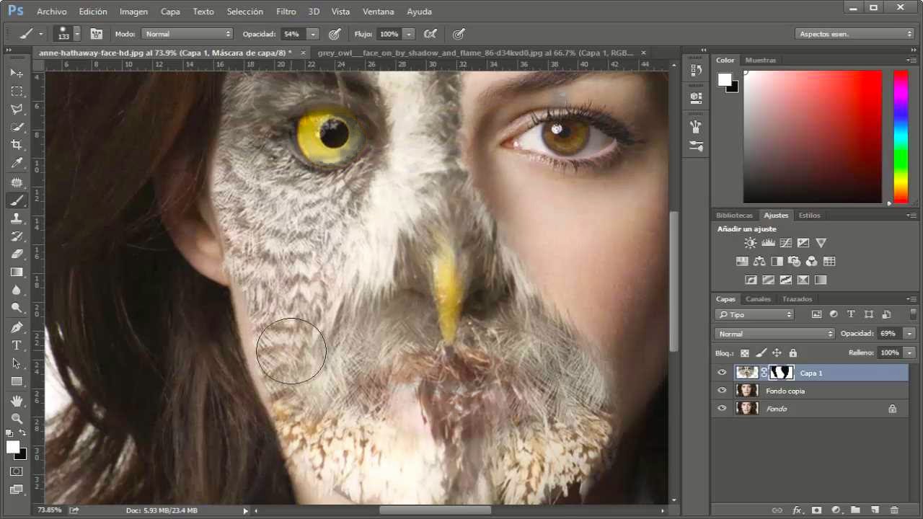The image size is (923, 519).
Task: Open the layer blend mode Normal dropdown
Action: tap(775, 334)
